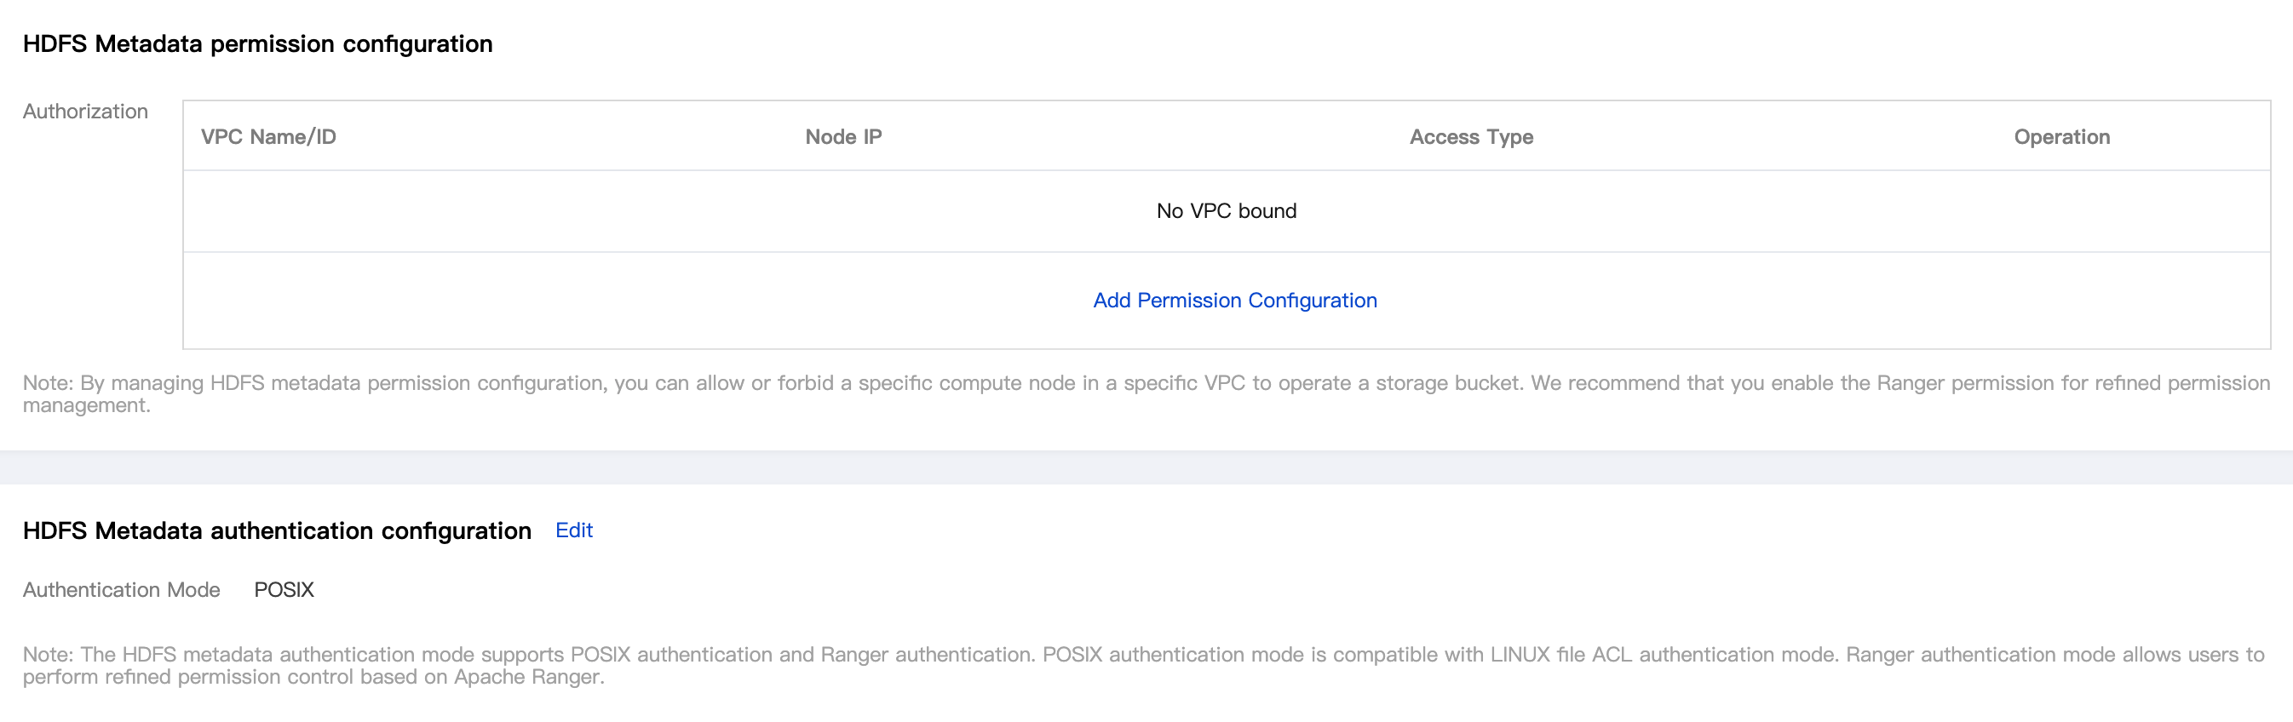Screen dimensions: 2293x722
Task: Click "LINUX file ACL" in the authentication note
Action: (x=1560, y=656)
